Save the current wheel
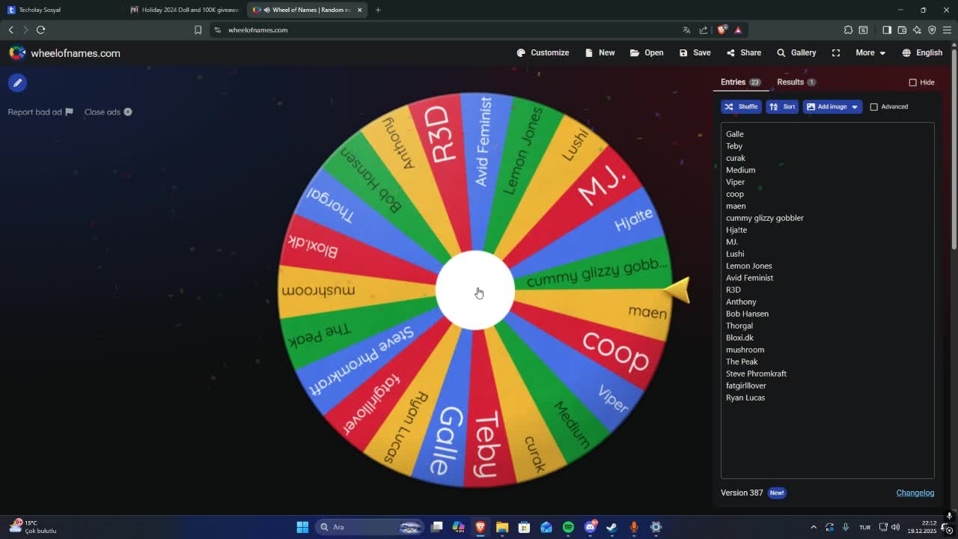The image size is (958, 539). pyautogui.click(x=695, y=52)
